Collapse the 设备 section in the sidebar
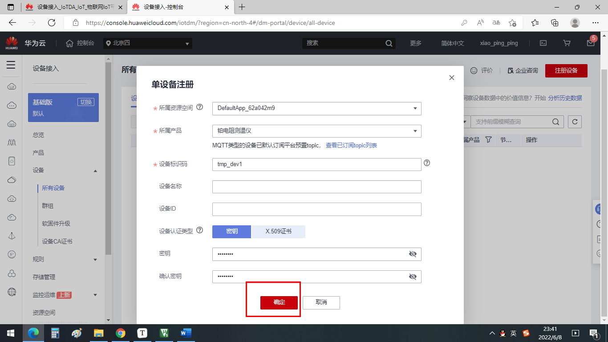 click(95, 171)
